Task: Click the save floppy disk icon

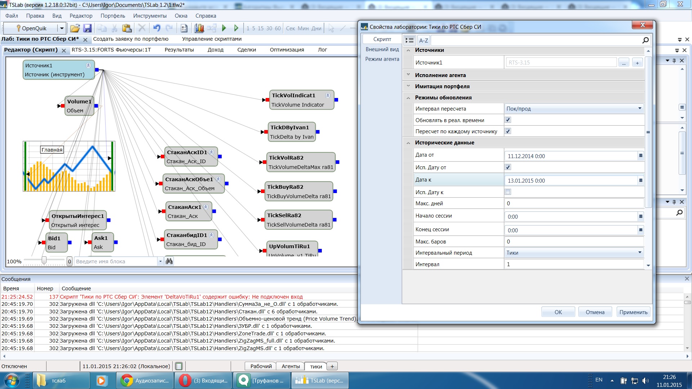Action: 87,28
